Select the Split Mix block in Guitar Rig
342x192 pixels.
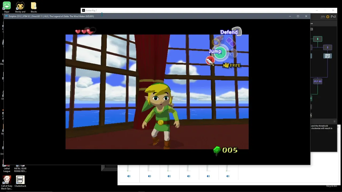[318, 81]
